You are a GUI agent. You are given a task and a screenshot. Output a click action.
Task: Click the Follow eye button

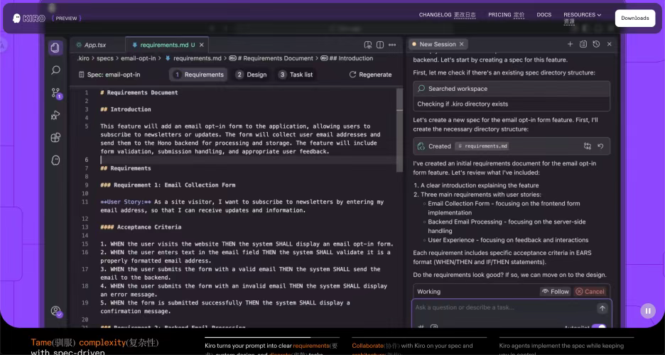(x=555, y=291)
